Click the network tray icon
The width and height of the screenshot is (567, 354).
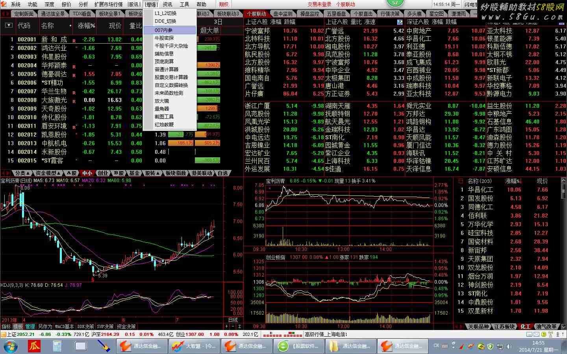point(500,347)
